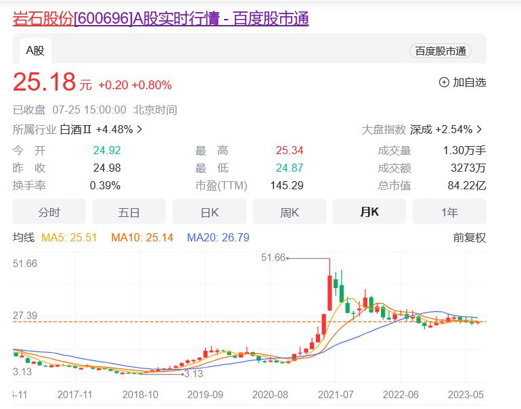
Task: Click the 成交额 value 3273万
Action: [x=468, y=168]
